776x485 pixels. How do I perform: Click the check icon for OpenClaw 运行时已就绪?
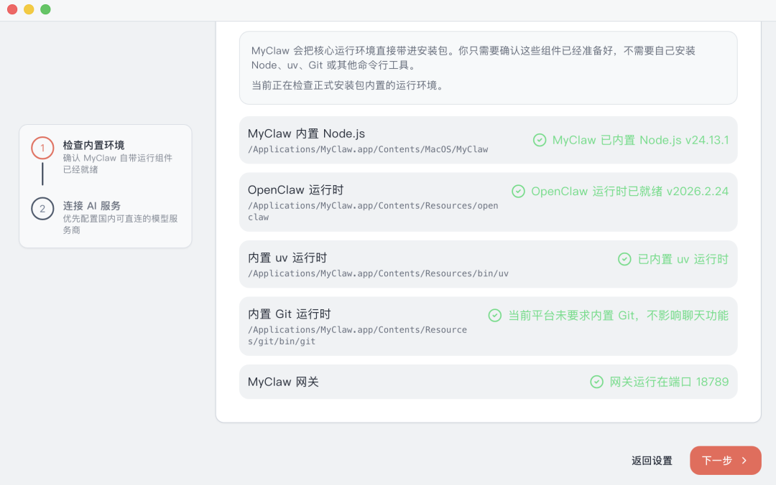click(x=518, y=191)
